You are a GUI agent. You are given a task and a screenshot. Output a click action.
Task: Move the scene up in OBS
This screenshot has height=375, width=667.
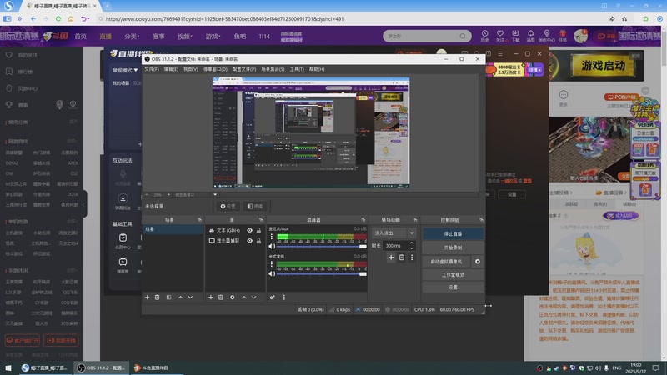[180, 297]
